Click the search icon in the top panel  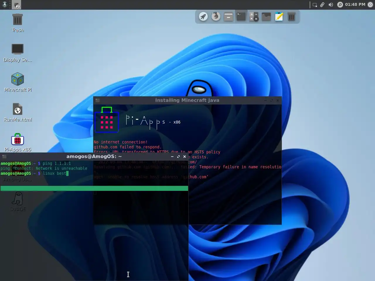(x=340, y=5)
